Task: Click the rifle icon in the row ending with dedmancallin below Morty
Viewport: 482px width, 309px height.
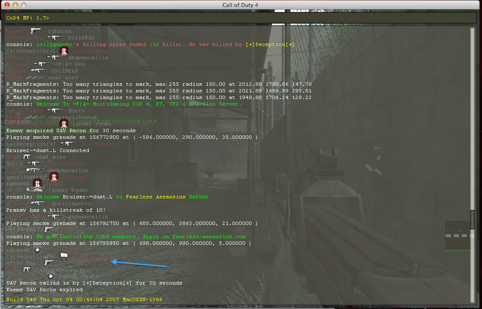Action: (x=35, y=170)
